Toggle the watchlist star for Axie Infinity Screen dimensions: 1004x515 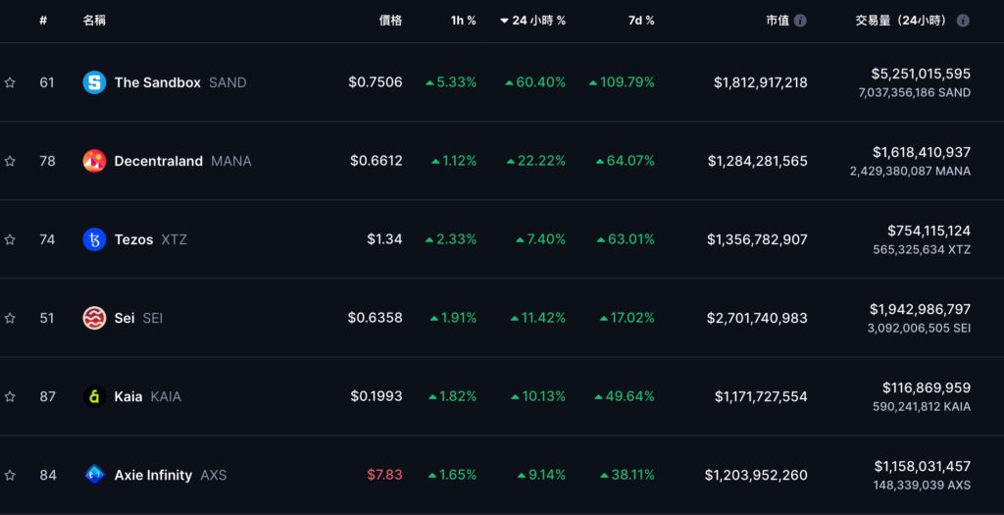pyautogui.click(x=10, y=475)
